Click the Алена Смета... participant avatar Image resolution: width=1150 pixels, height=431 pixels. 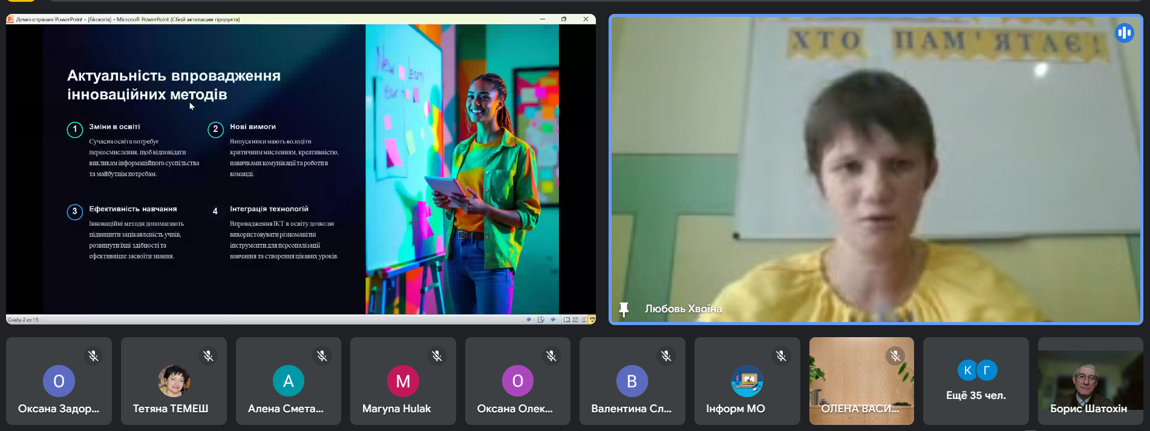coord(289,381)
